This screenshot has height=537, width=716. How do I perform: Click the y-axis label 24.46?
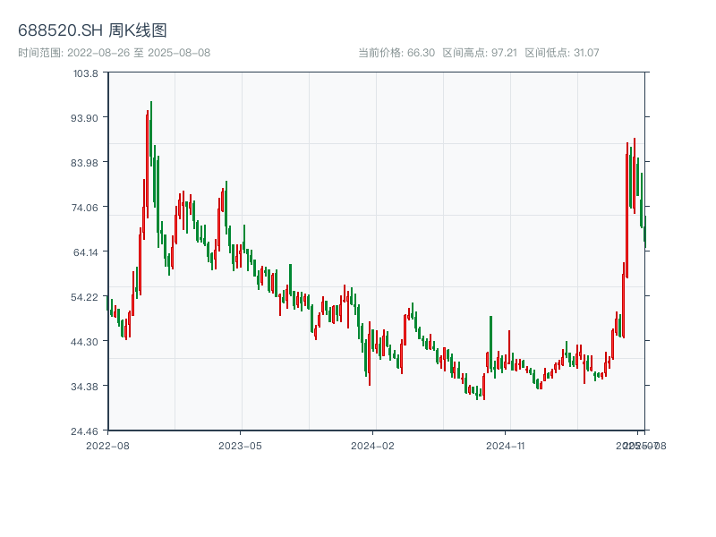[84, 431]
